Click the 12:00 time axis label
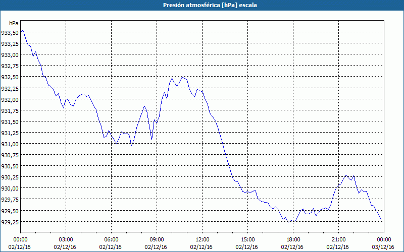 coord(203,240)
